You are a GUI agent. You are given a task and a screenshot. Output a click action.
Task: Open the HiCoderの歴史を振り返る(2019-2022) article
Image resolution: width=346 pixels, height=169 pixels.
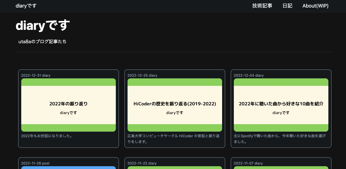175,103
